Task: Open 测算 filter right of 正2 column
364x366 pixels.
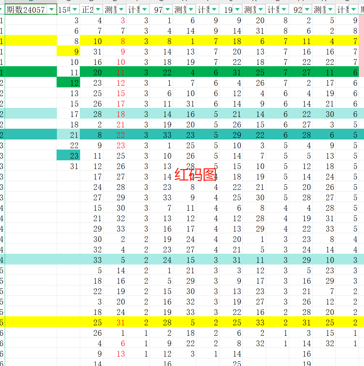Action: pyautogui.click(x=121, y=10)
